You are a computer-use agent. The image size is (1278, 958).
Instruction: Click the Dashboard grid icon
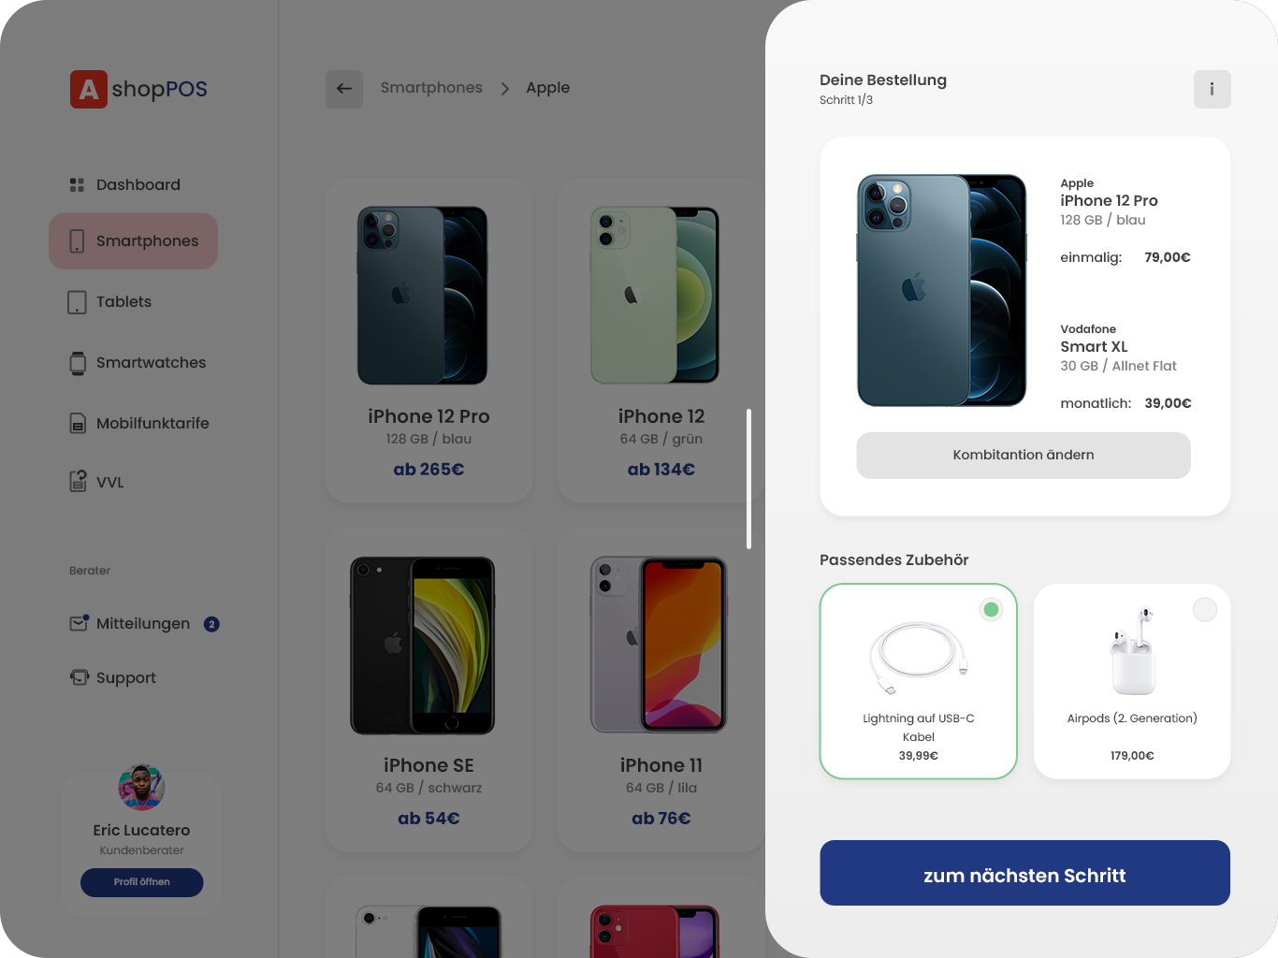tap(78, 185)
